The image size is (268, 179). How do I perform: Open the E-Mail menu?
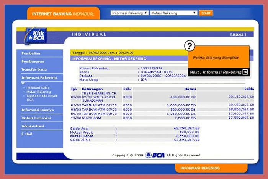pos(27,134)
